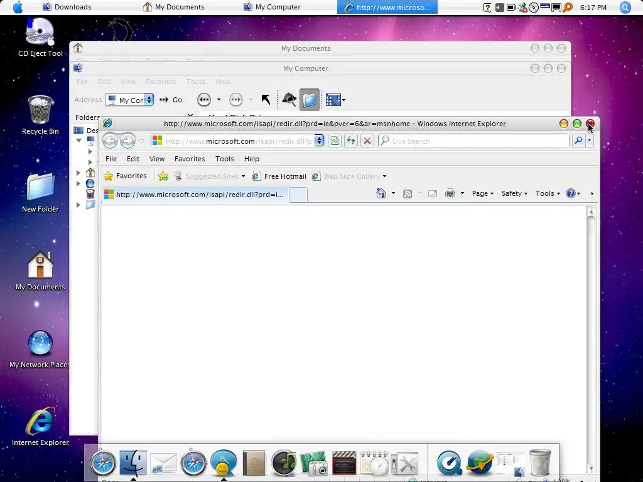Click the Finder face icon in the dock

coord(133,463)
